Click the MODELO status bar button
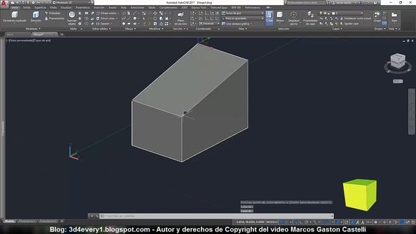416x234 pixels. [272, 222]
